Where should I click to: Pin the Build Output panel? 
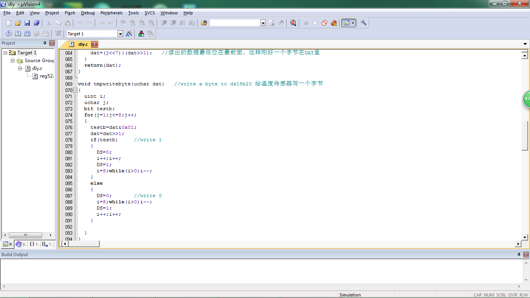coord(519,255)
